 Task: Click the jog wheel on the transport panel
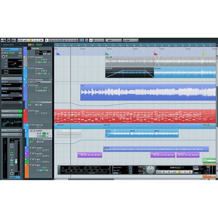[x=150, y=170]
